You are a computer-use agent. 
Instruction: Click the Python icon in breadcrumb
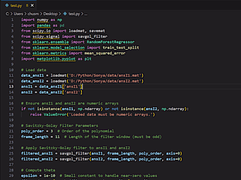pyautogui.click(x=65, y=14)
